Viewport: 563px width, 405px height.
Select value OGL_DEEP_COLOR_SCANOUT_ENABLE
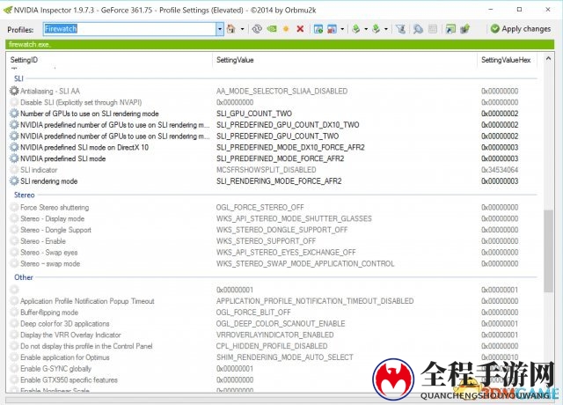[x=281, y=324]
